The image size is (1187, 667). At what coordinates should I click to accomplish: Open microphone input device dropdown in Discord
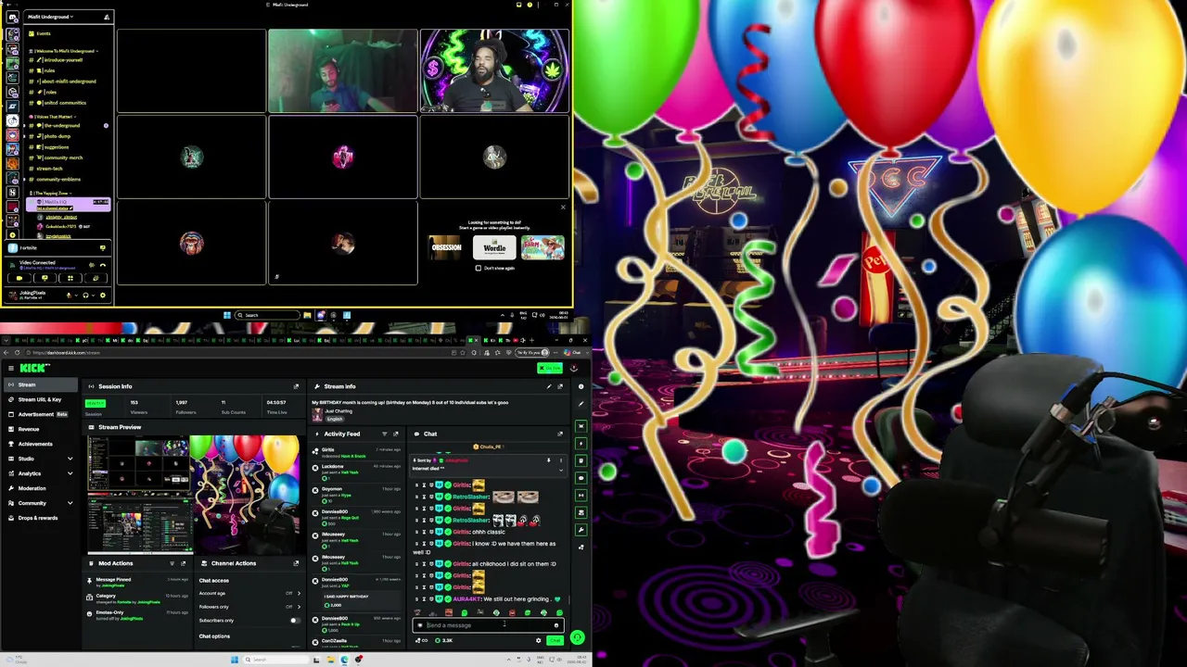pos(76,296)
